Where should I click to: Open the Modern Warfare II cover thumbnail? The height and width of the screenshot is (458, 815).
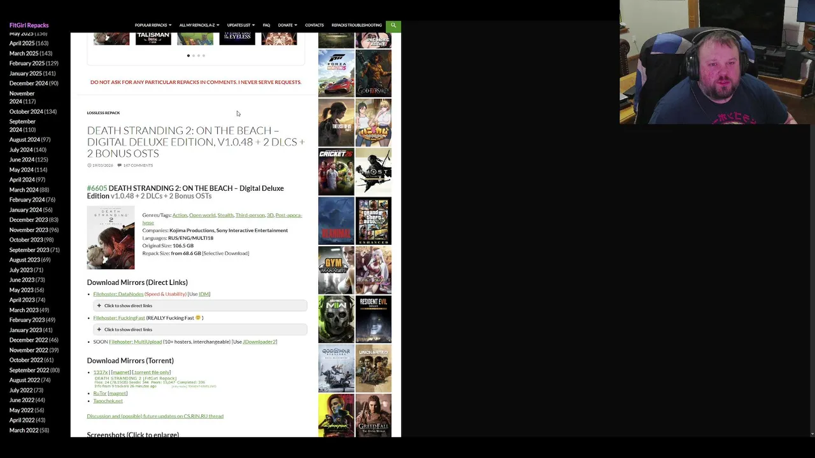coord(336,319)
